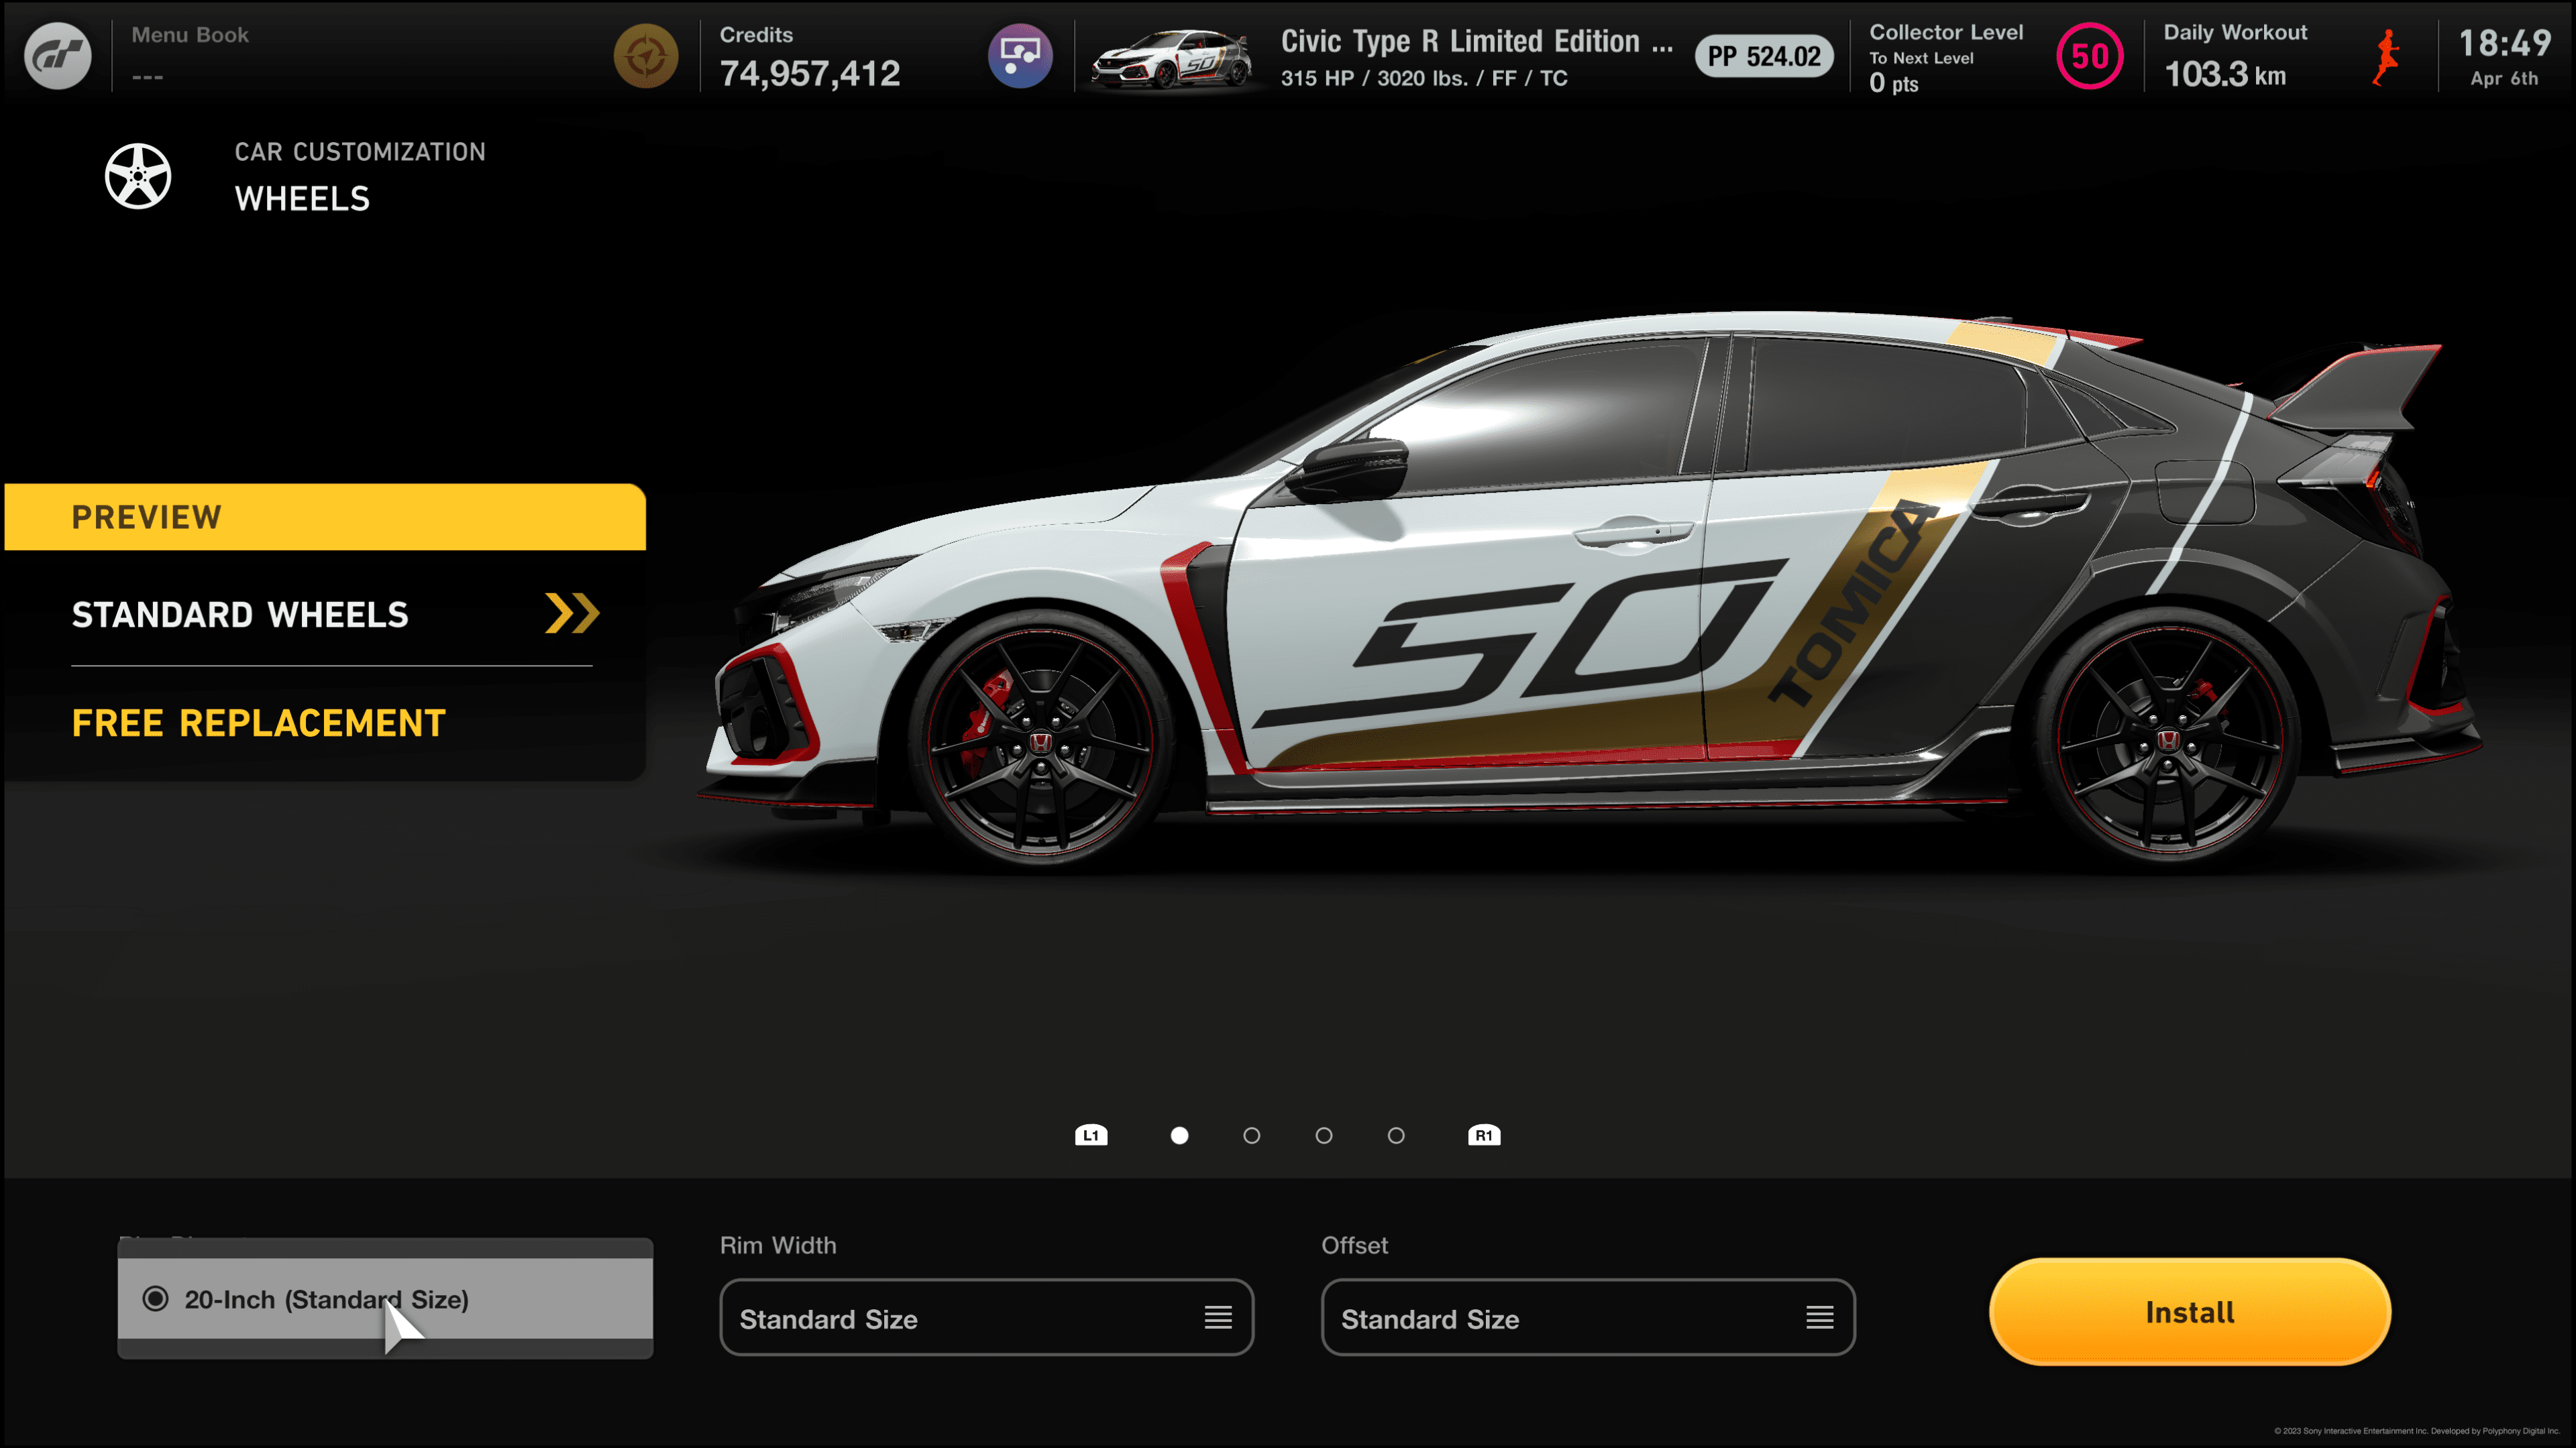Viewport: 2576px width, 1448px height.
Task: Expand Standard Wheels with double chevron
Action: tap(572, 613)
